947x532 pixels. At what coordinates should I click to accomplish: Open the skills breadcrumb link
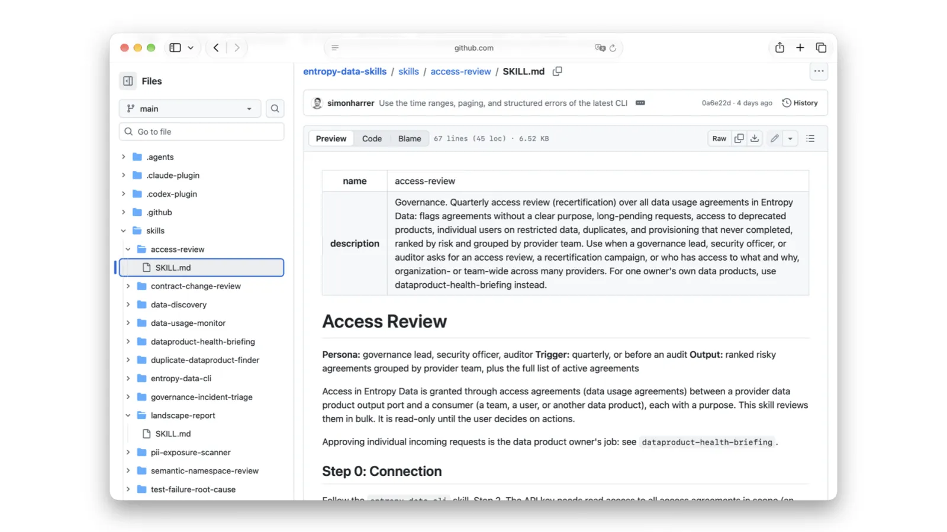(x=408, y=72)
